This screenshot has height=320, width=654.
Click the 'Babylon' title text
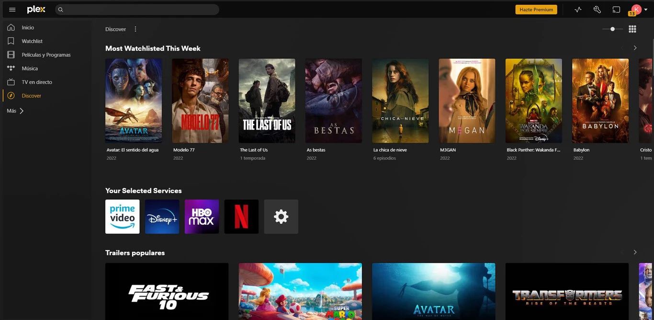click(582, 150)
